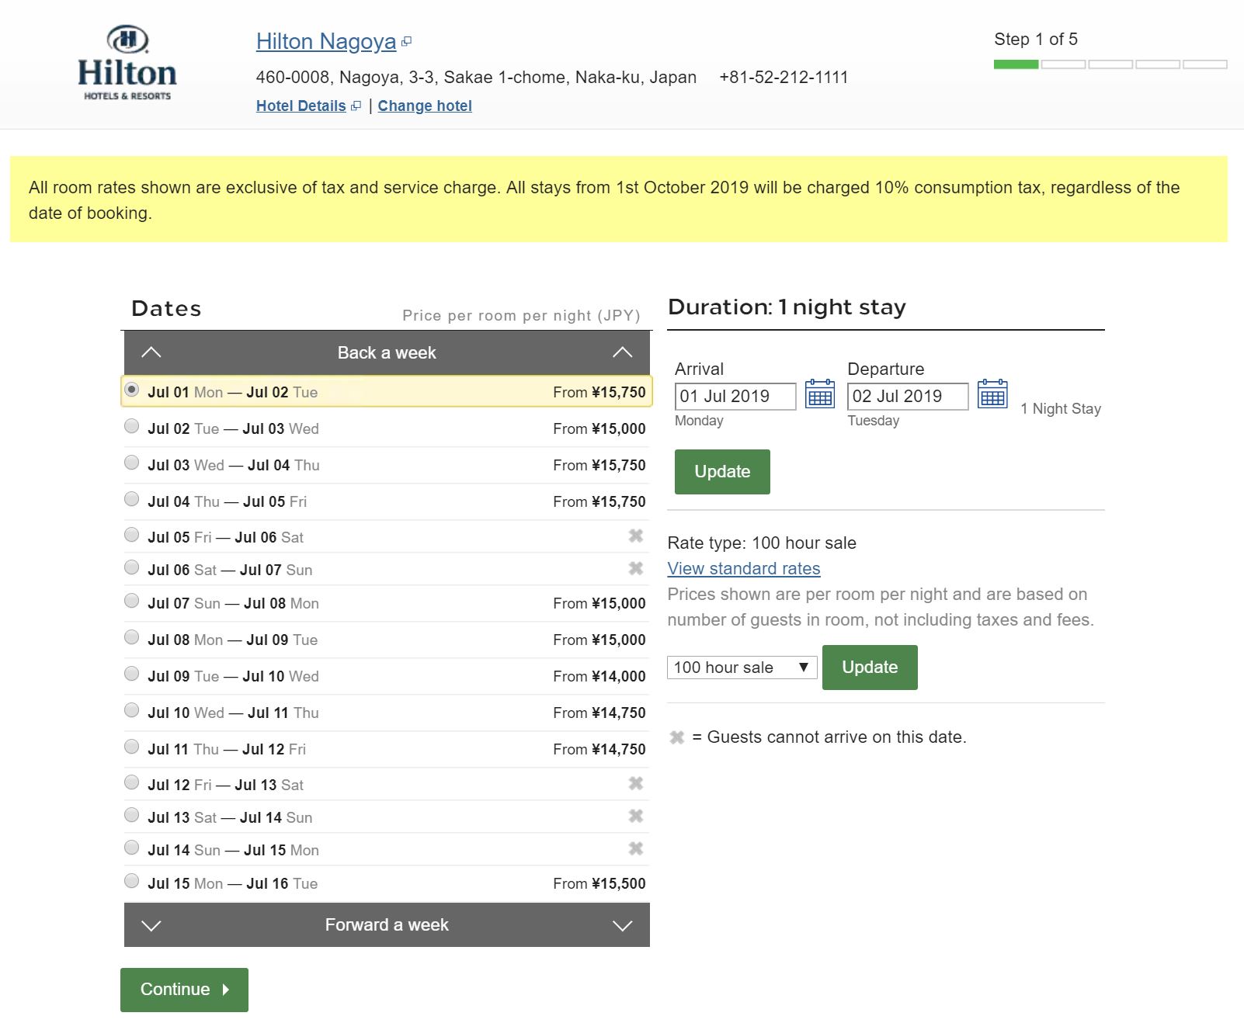Select Jul 11 Thu to Jul 12 radio

click(x=132, y=747)
